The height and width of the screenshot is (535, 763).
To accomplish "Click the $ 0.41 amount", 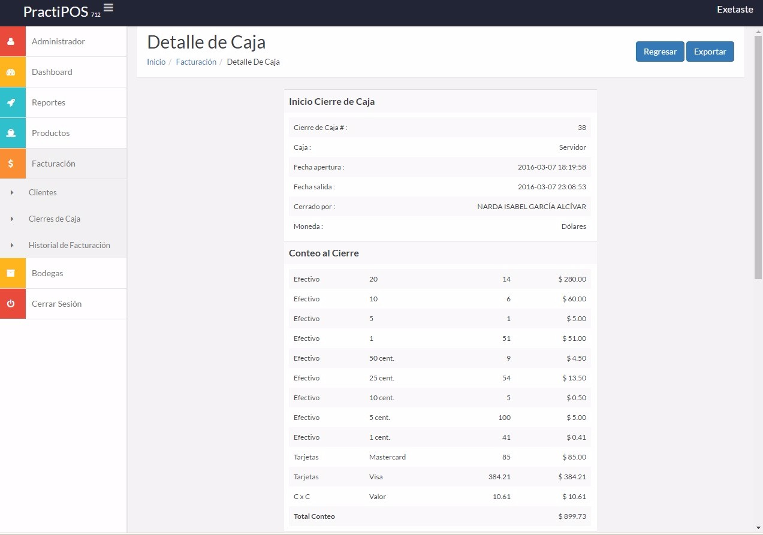I will [x=576, y=437].
